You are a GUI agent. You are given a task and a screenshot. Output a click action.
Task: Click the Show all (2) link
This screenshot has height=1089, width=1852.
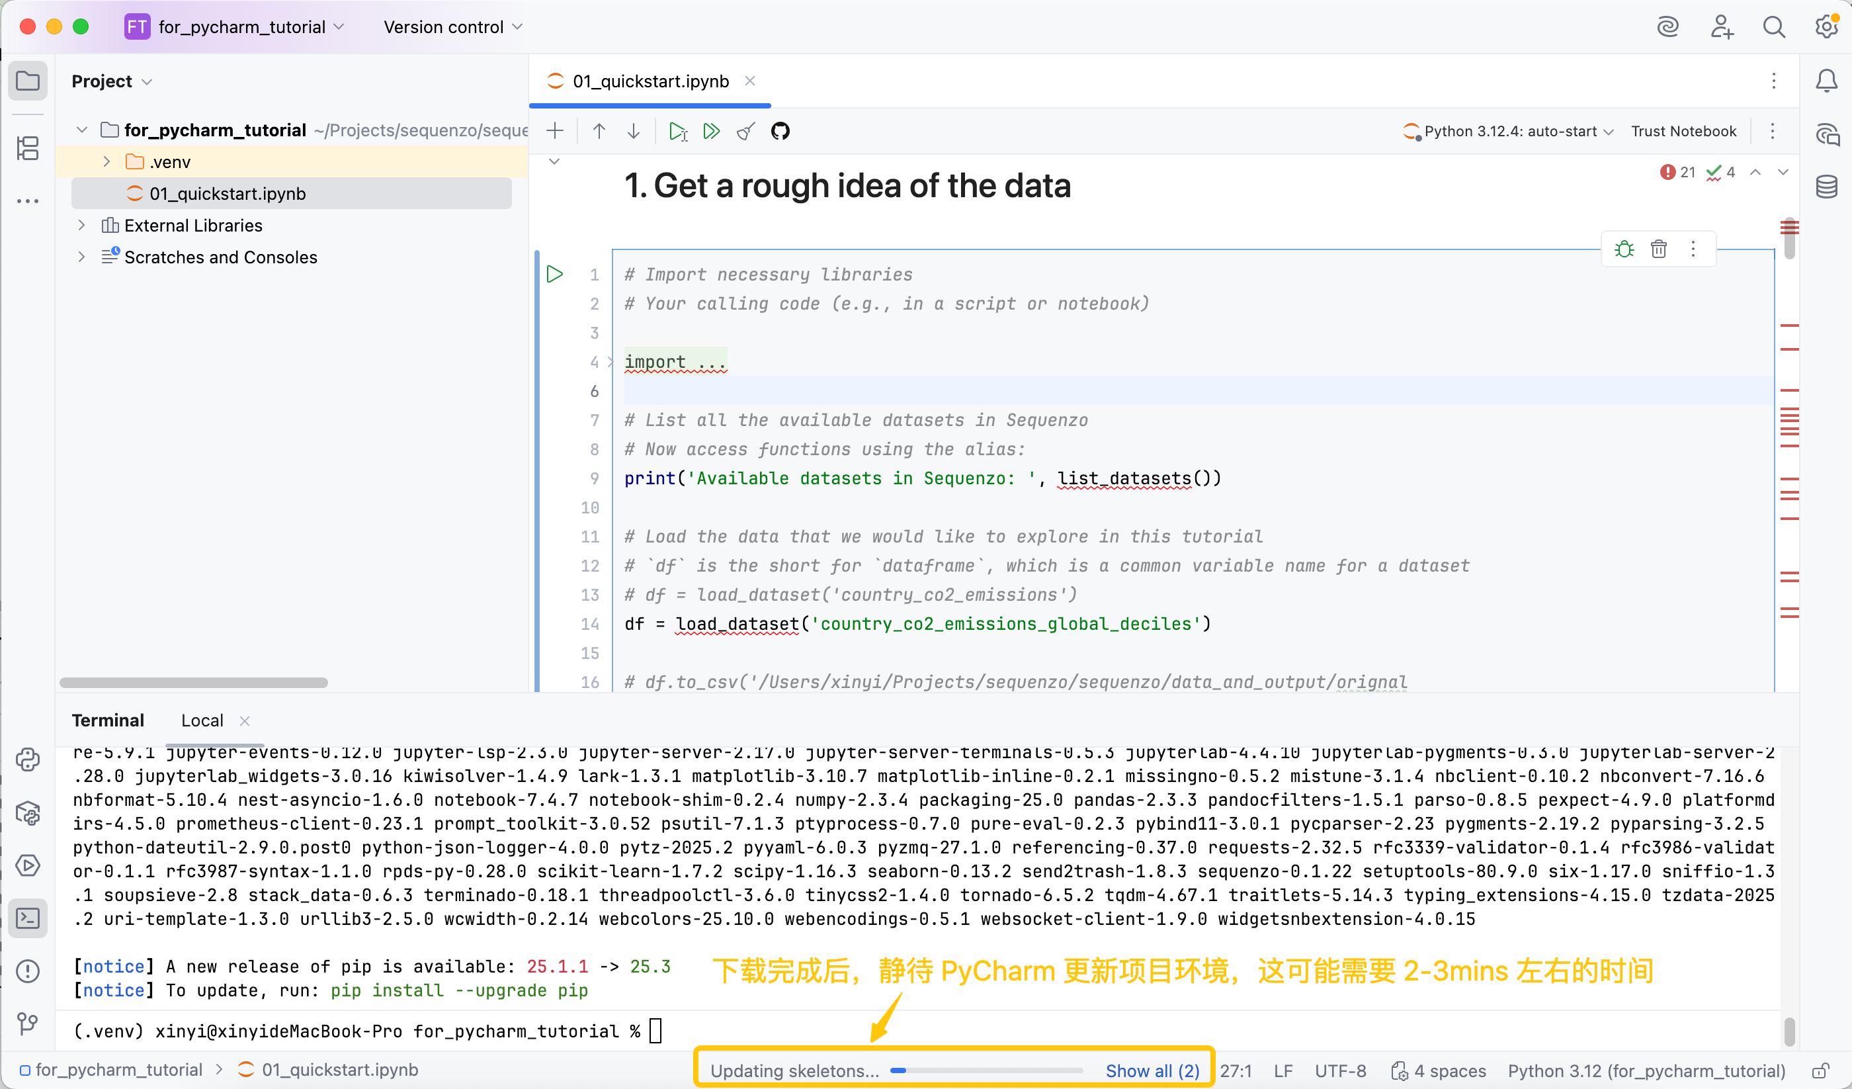tap(1152, 1070)
